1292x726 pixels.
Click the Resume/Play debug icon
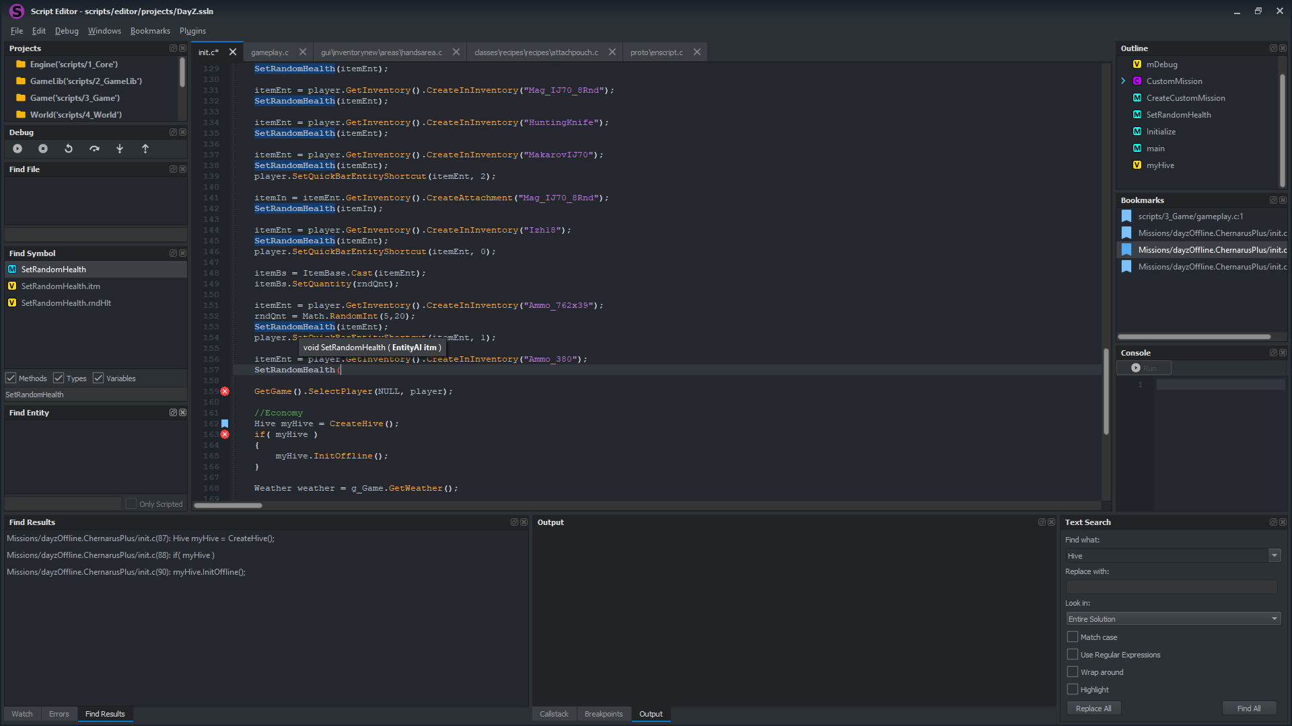click(17, 148)
